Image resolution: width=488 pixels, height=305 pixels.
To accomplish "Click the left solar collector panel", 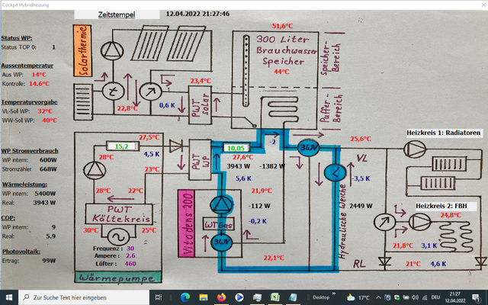I will (149, 43).
